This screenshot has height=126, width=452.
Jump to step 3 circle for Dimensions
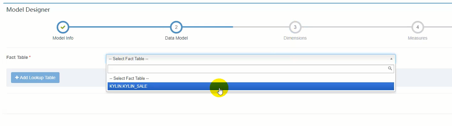[x=295, y=27]
